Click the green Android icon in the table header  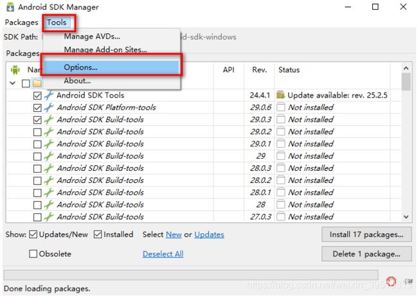tap(15, 70)
